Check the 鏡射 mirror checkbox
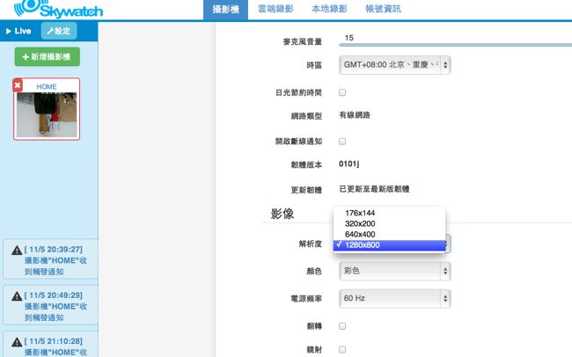572x357 pixels. tap(342, 349)
